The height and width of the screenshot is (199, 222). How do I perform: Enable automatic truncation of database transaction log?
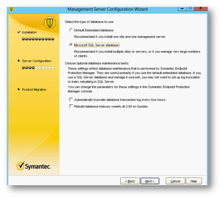coord(71,99)
